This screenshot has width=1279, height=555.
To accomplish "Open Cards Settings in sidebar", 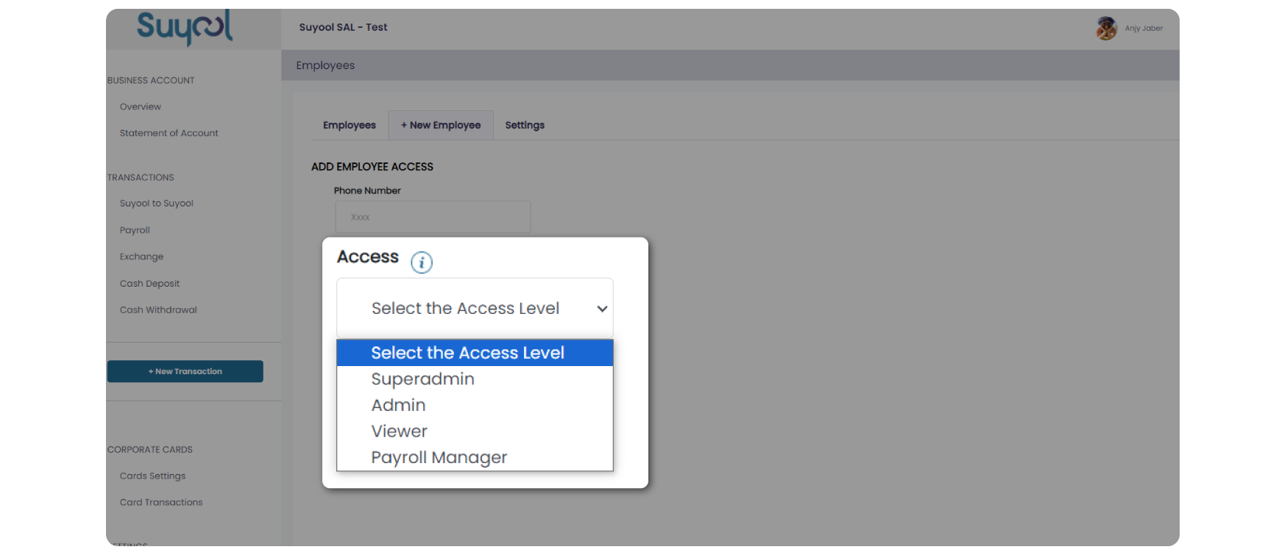I will point(152,476).
